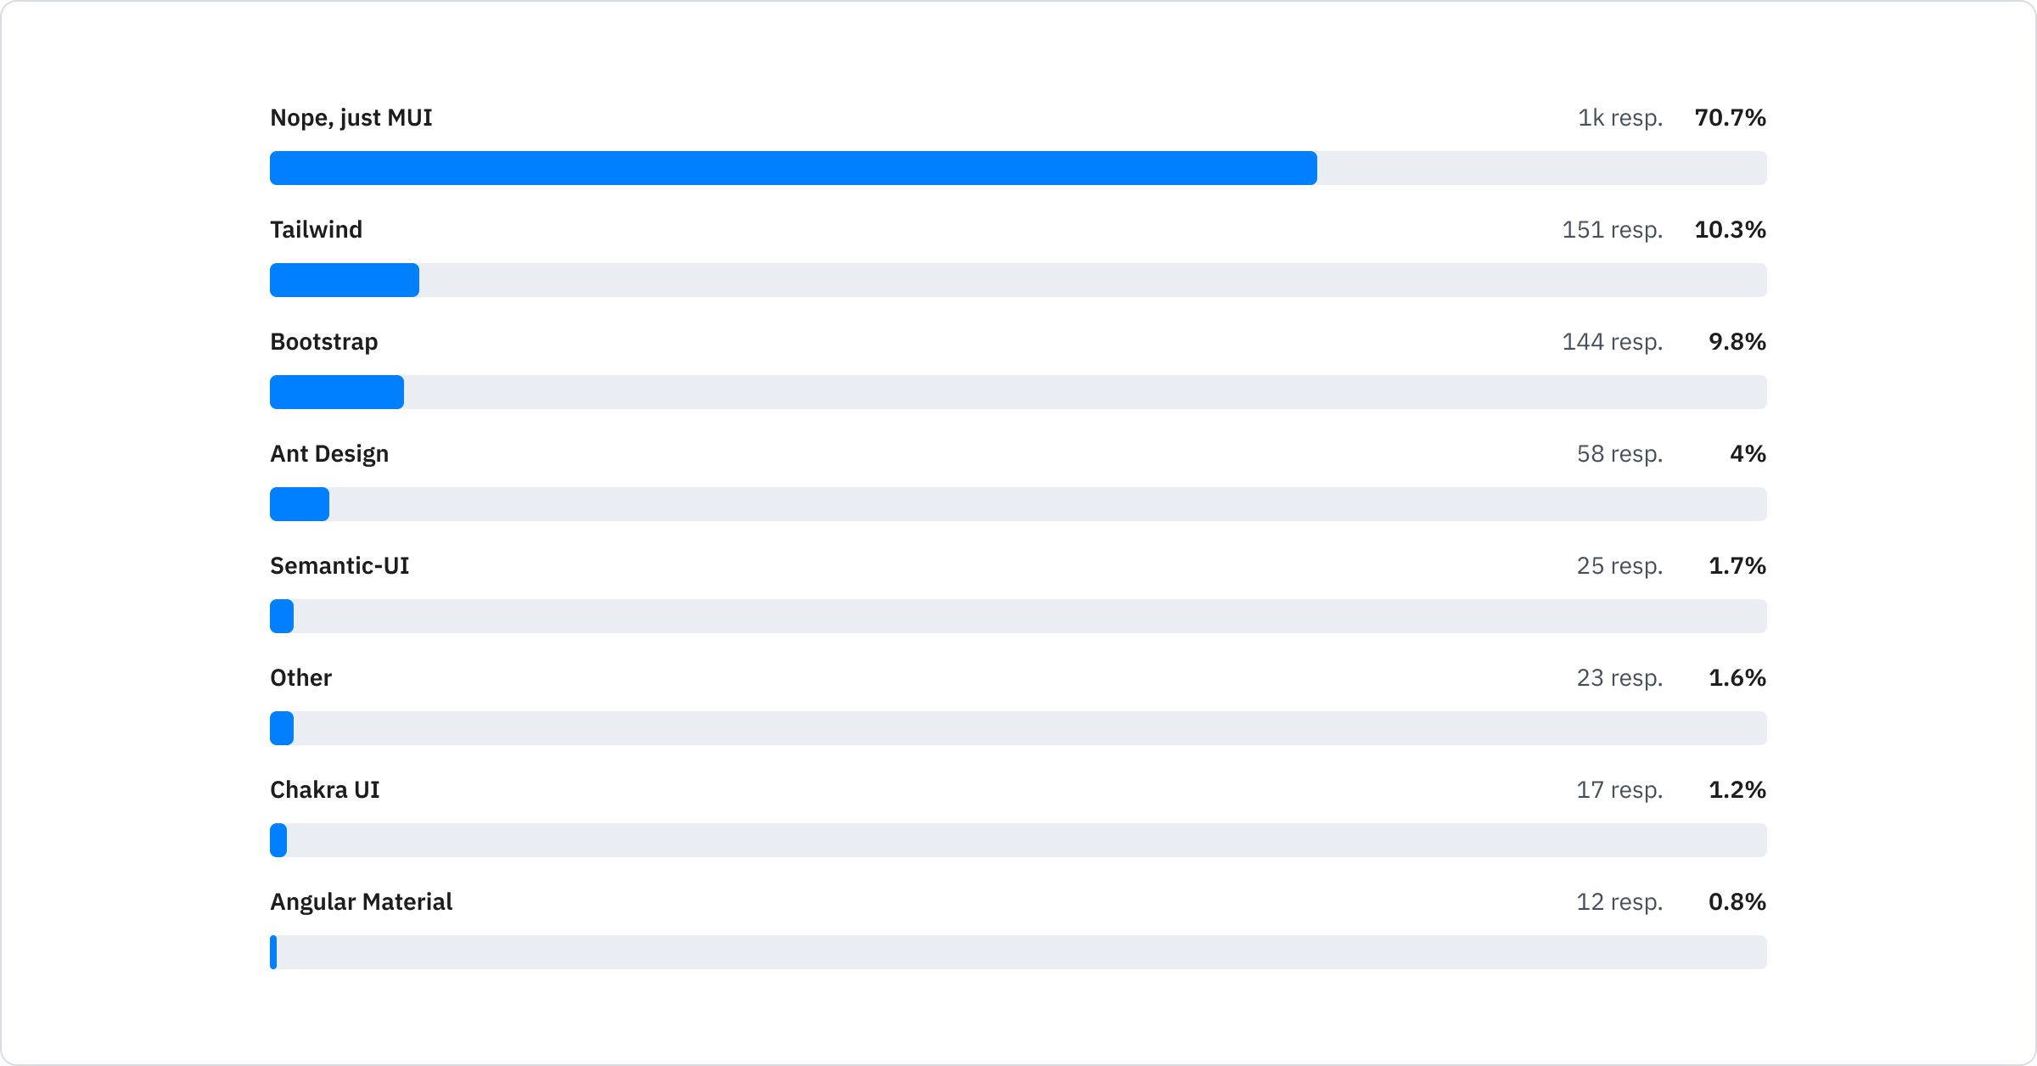The height and width of the screenshot is (1066, 2037).
Task: Select the Angular Material label
Action: [x=361, y=901]
